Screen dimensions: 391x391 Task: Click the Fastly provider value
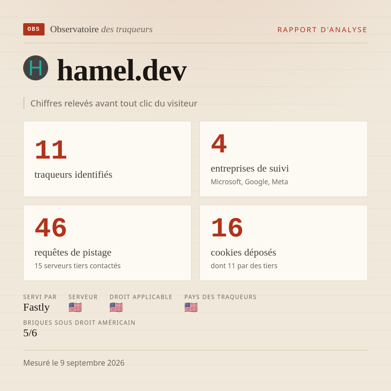click(37, 307)
